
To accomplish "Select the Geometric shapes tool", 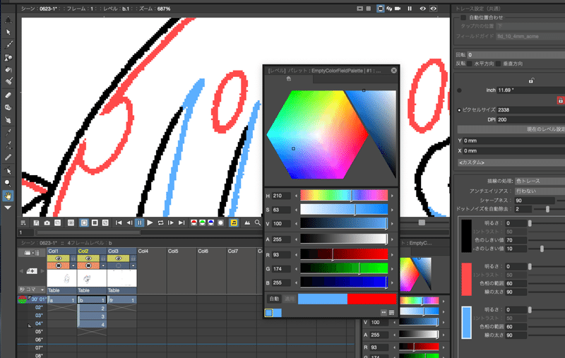I will click(8, 57).
